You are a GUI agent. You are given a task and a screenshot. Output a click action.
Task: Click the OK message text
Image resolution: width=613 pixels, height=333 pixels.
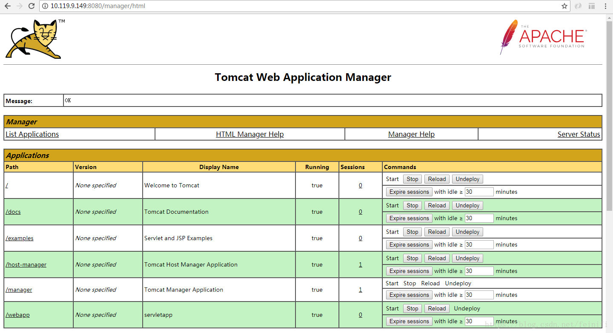point(68,100)
